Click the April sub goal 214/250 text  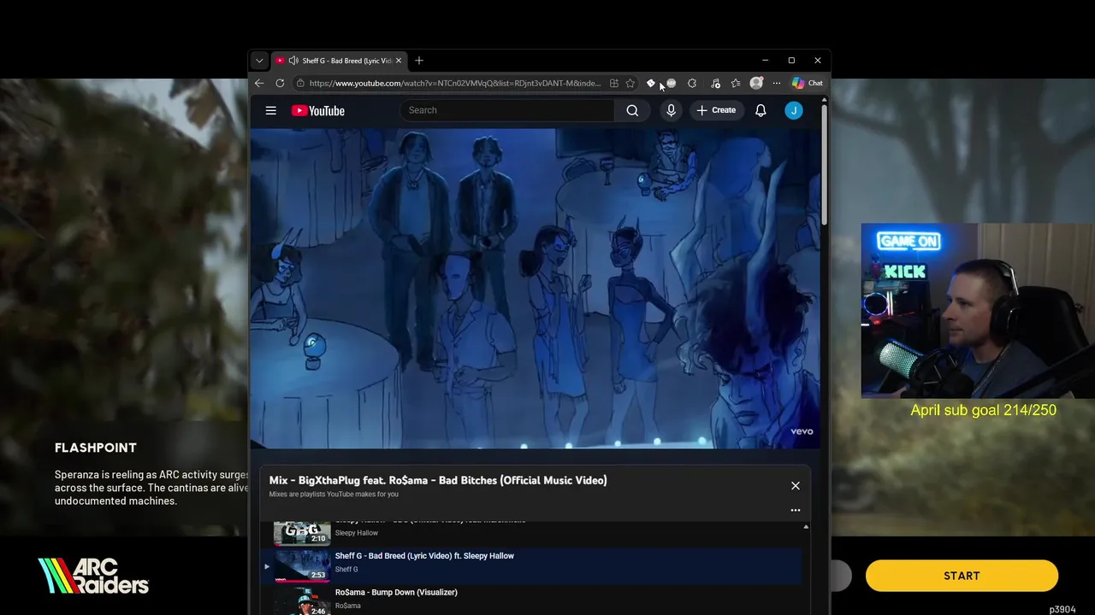pyautogui.click(x=983, y=410)
